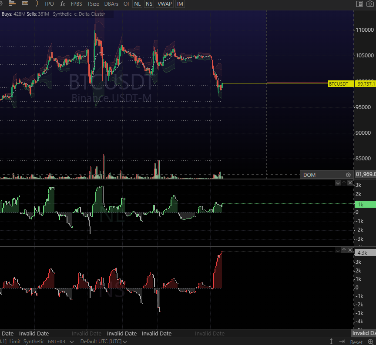Click the 123 numeric labels icon
The height and width of the screenshot is (345, 376).
(x=25, y=3)
